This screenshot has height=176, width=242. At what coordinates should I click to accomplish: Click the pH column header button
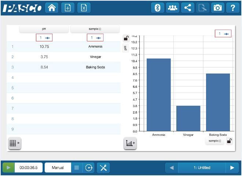44,29
